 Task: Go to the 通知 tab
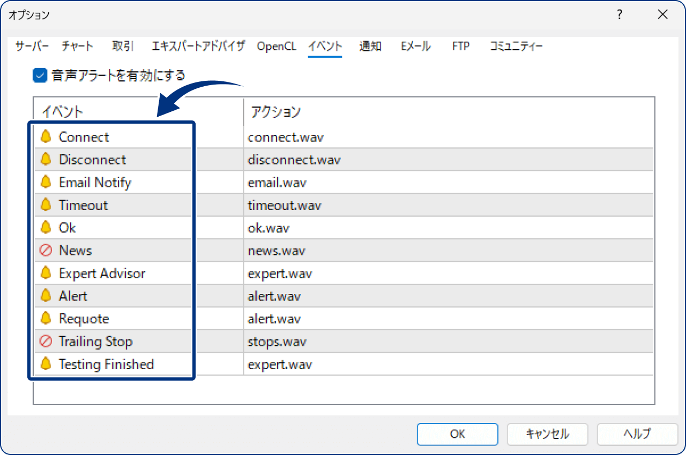click(370, 47)
